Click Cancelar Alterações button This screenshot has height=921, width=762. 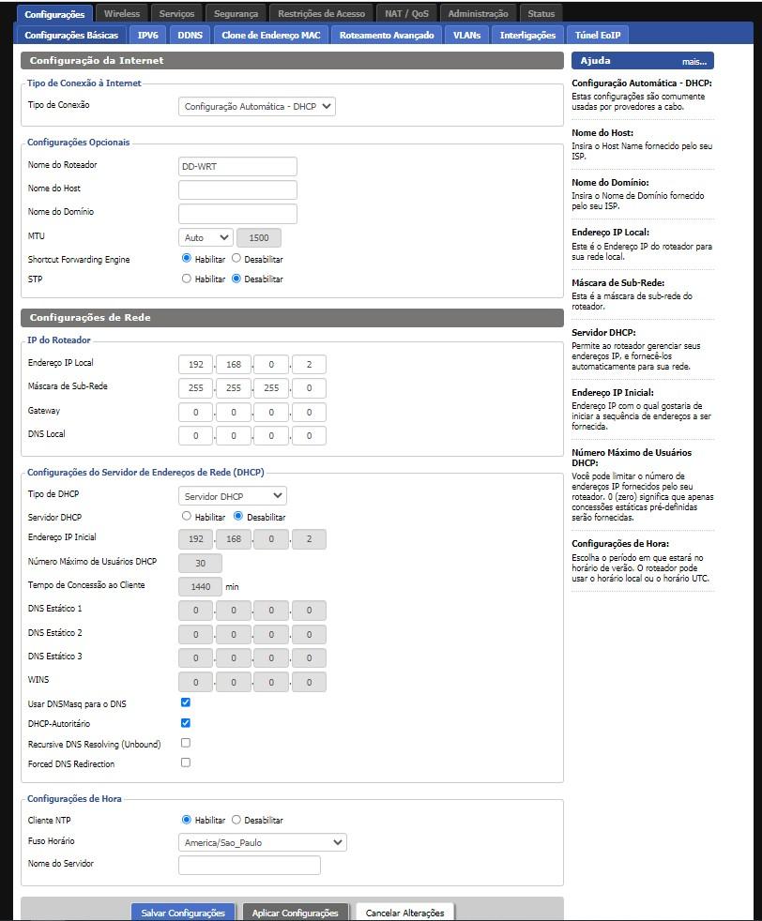coord(404,913)
